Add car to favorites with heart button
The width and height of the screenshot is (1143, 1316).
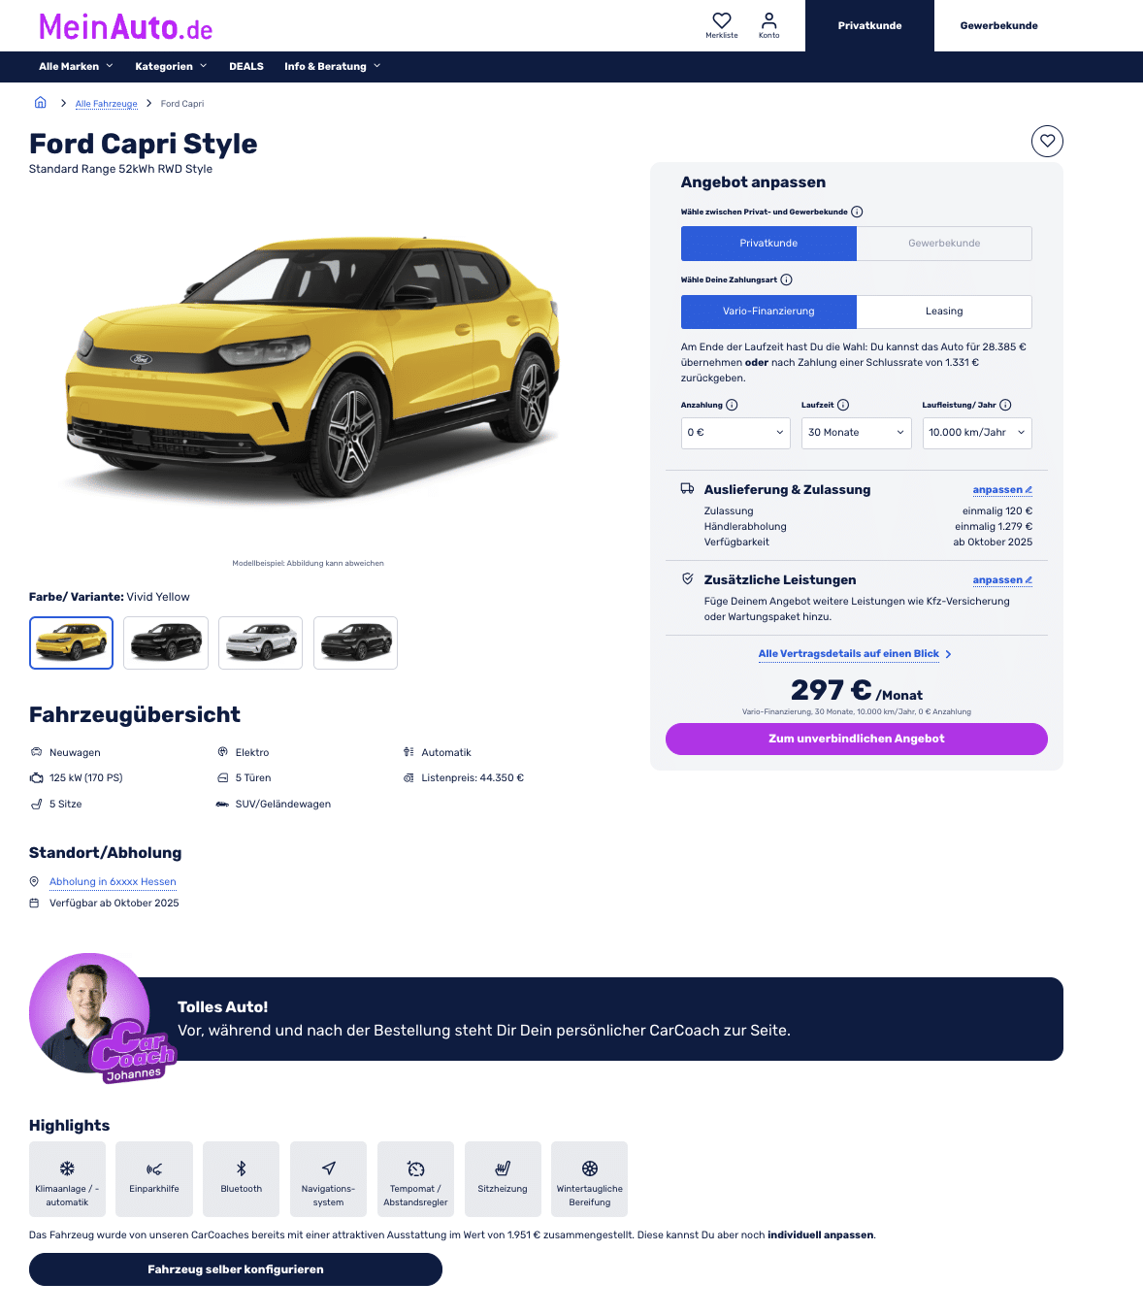coord(1047,141)
